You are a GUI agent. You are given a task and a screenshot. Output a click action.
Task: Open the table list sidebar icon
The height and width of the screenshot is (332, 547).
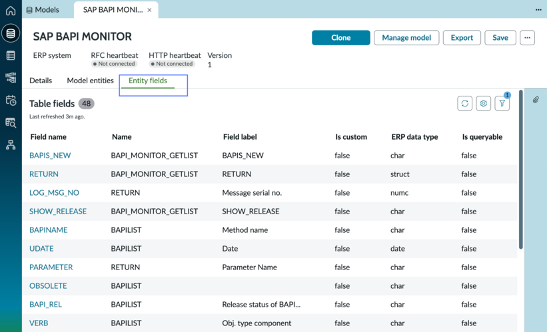(x=11, y=55)
